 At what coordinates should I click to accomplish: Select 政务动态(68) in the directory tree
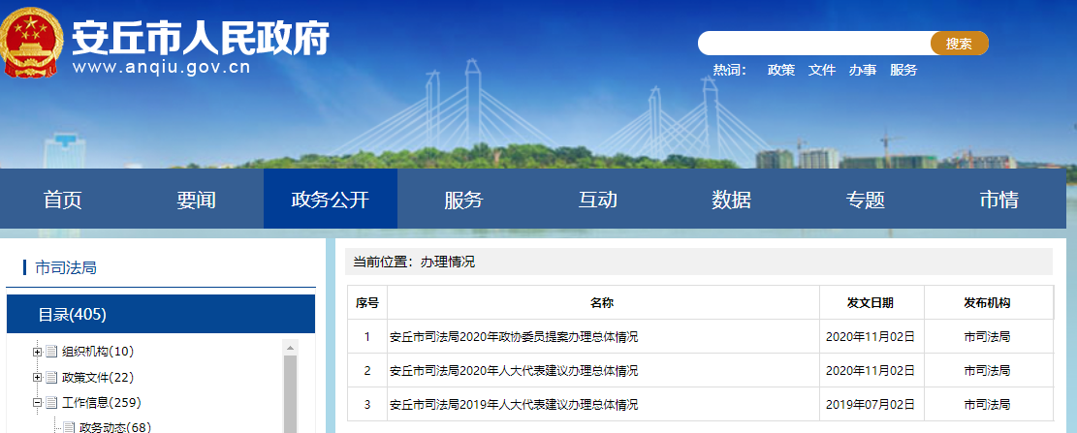coord(114,427)
